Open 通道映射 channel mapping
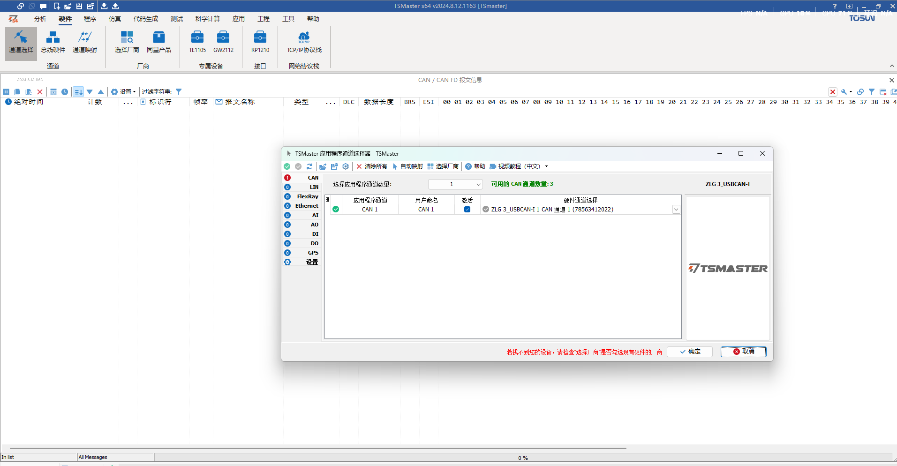Screen dimensions: 897x466 85,43
